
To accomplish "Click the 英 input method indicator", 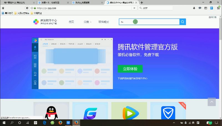I will [193, 123].
